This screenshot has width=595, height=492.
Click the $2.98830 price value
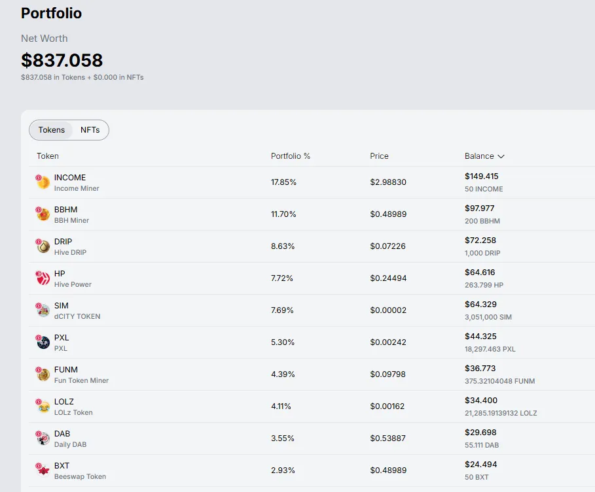click(x=388, y=182)
